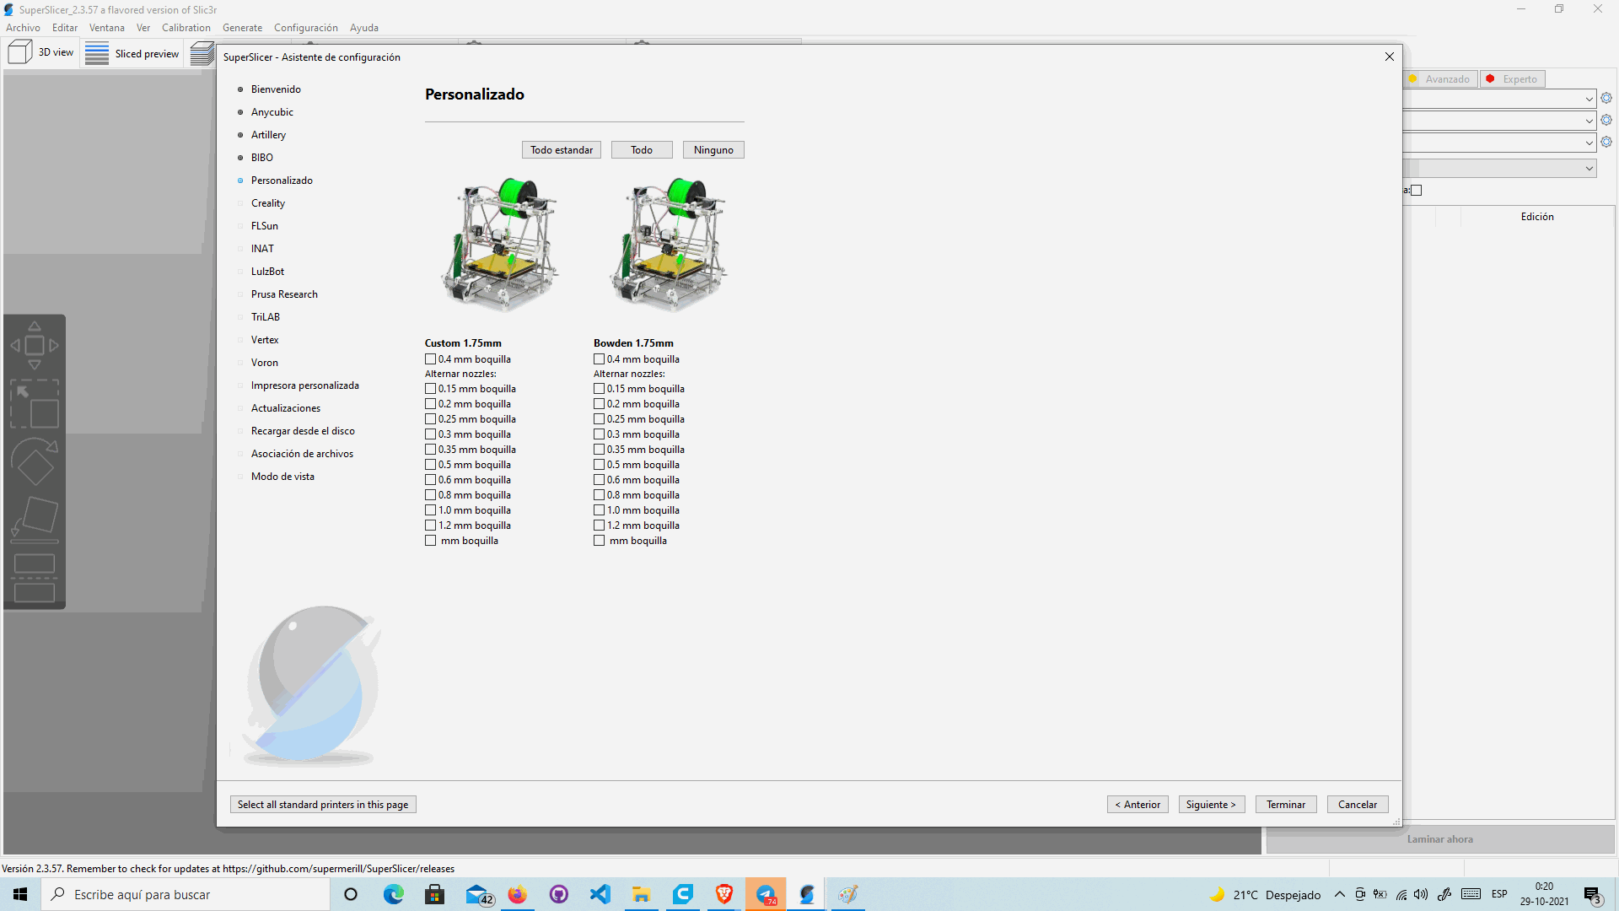Click the Custom 1.75mm printer image

(500, 245)
